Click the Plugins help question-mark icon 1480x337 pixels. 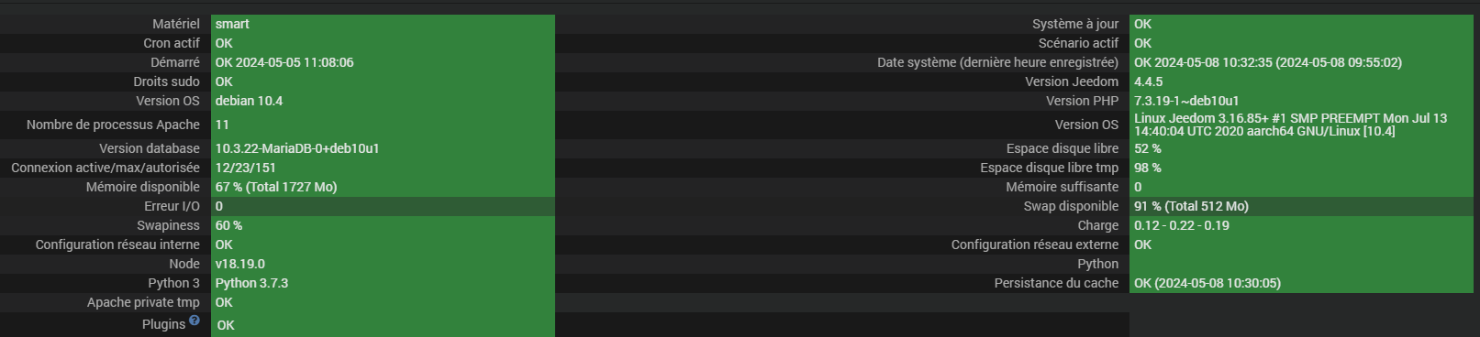point(195,321)
